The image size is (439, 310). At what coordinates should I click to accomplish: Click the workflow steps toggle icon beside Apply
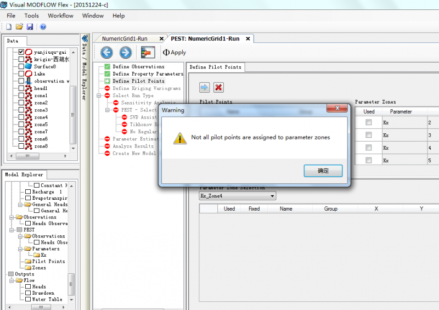click(148, 52)
